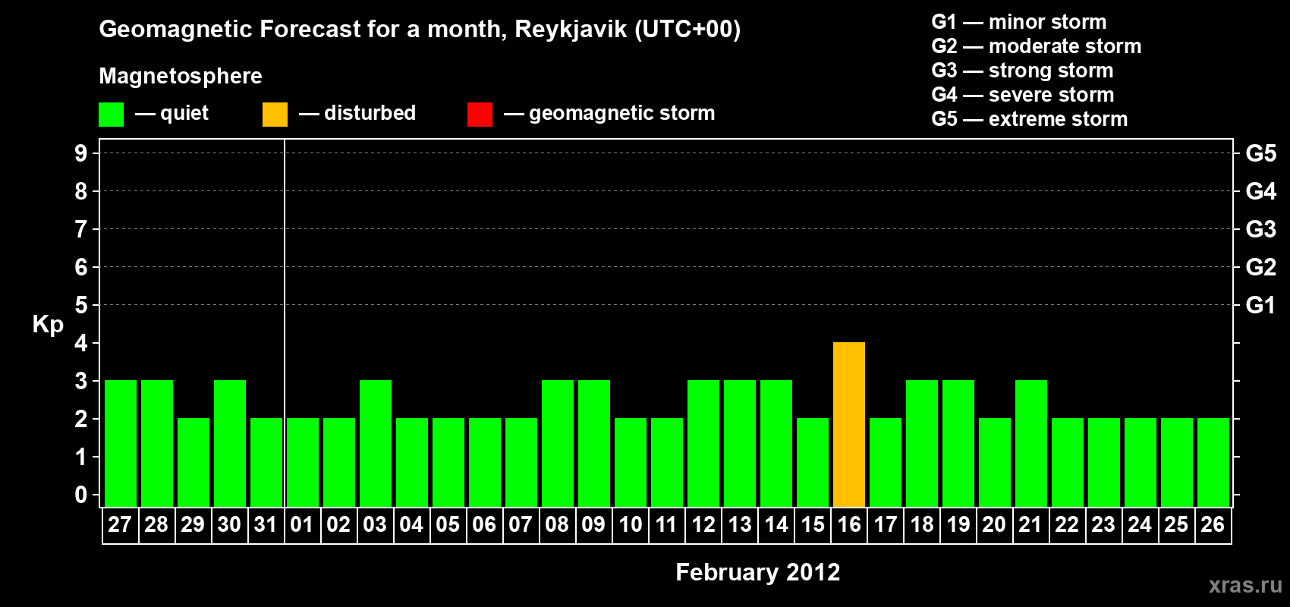This screenshot has height=607, width=1290.
Task: Click 'G3 — strong storm' legend text
Action: tap(1023, 71)
